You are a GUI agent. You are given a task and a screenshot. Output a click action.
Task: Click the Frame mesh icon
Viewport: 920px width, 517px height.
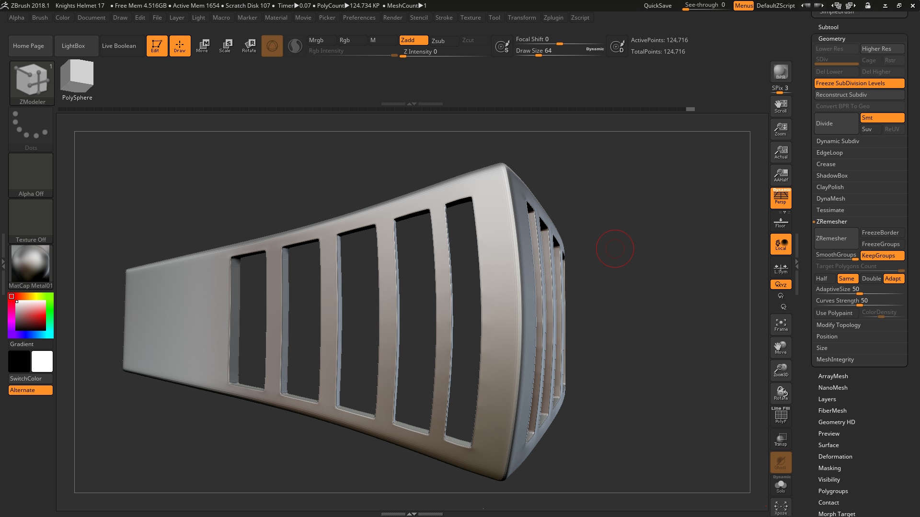click(x=781, y=325)
